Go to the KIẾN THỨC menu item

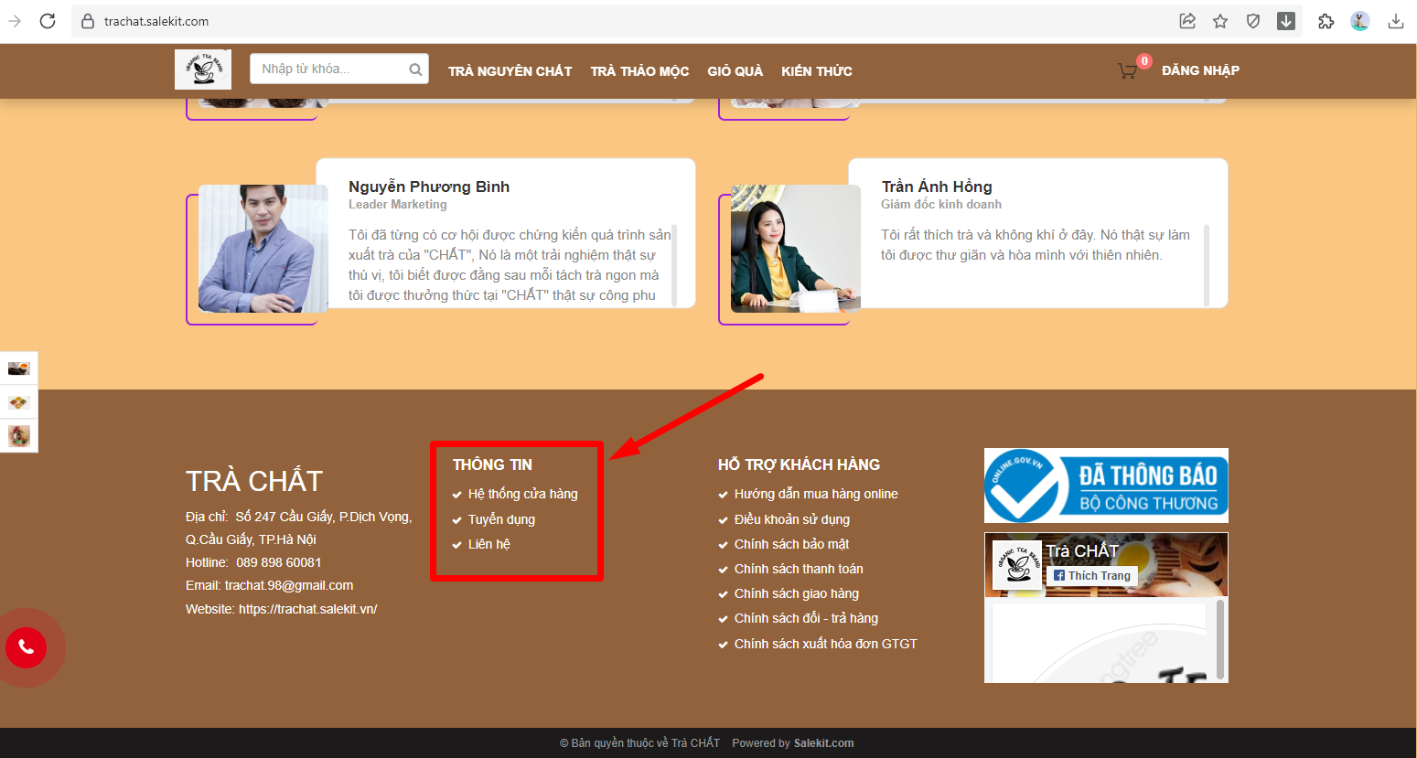(816, 71)
